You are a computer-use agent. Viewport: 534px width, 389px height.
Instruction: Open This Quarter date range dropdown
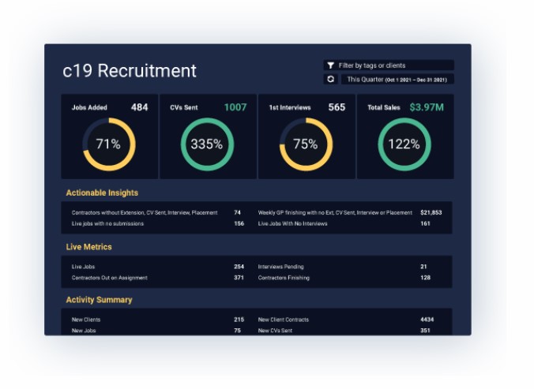[397, 79]
